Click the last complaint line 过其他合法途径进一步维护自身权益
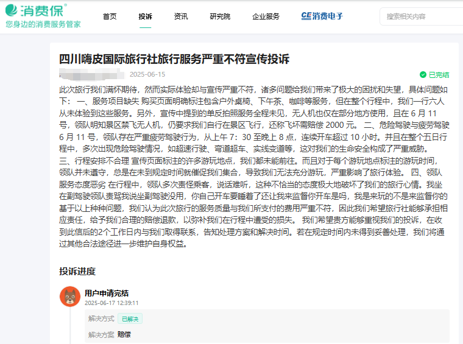 [x=123, y=244]
